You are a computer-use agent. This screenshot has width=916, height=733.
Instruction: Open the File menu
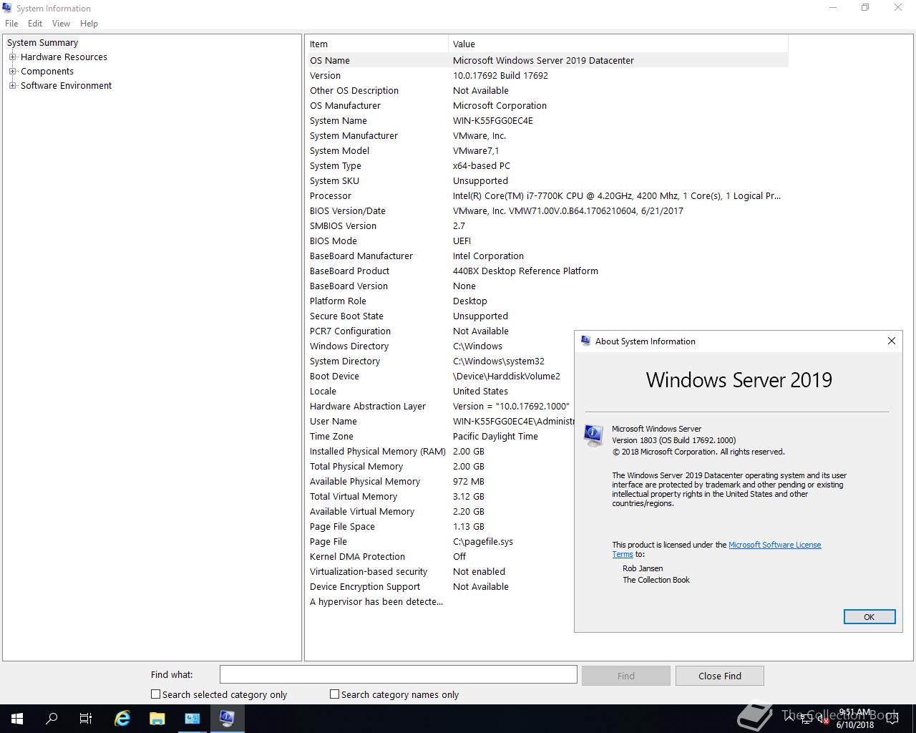pyautogui.click(x=11, y=23)
